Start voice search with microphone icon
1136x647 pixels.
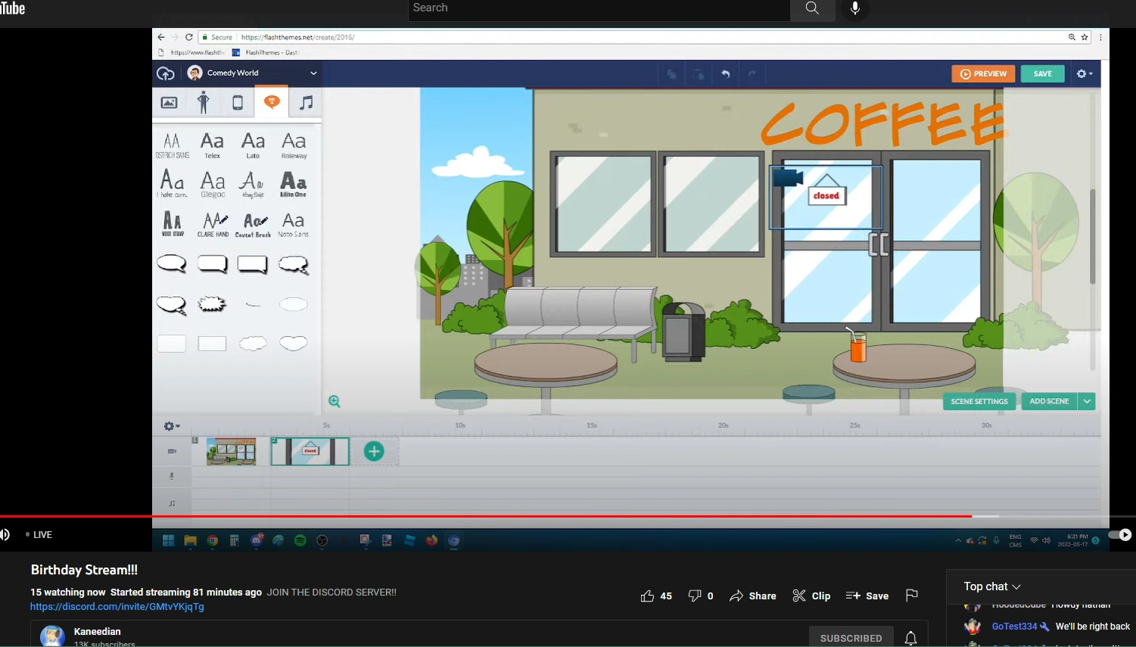click(855, 8)
